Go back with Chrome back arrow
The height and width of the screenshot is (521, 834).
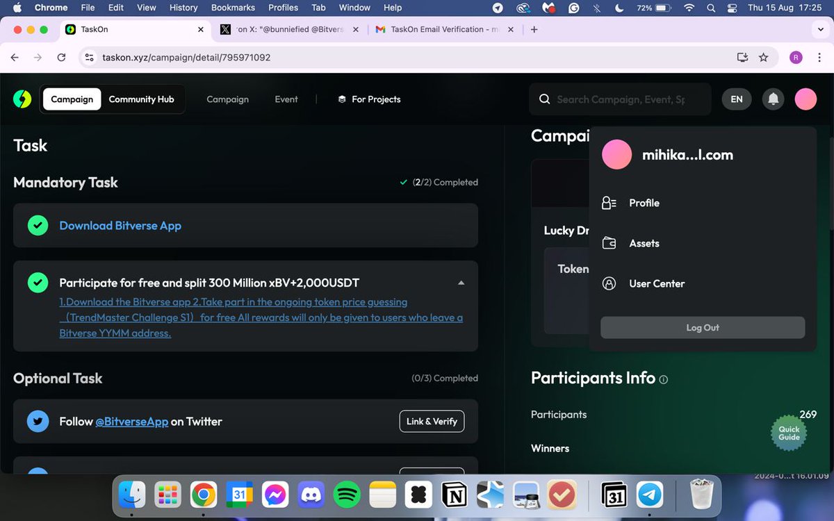point(15,58)
